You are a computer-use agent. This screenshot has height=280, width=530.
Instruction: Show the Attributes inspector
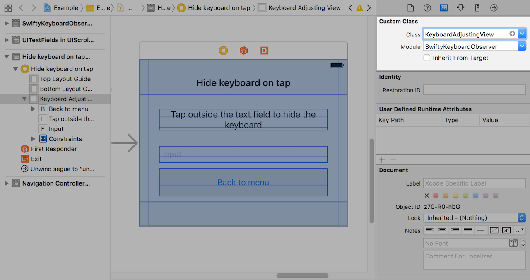click(460, 8)
